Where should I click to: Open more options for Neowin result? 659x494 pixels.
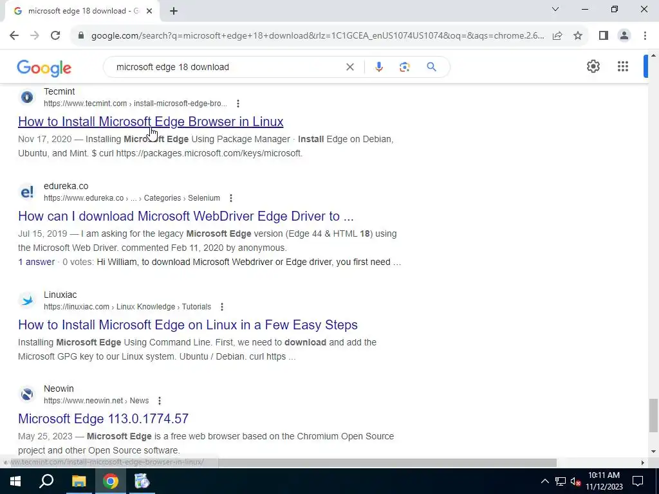click(160, 401)
